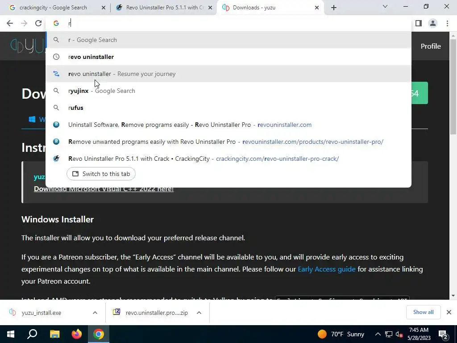Open a new browser tab
Image resolution: width=457 pixels, height=343 pixels.
click(334, 8)
